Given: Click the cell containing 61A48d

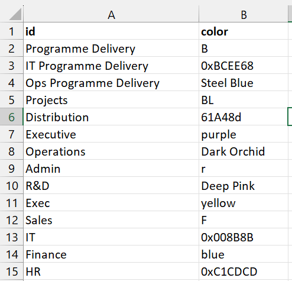Looking at the screenshot, I should click(244, 117).
